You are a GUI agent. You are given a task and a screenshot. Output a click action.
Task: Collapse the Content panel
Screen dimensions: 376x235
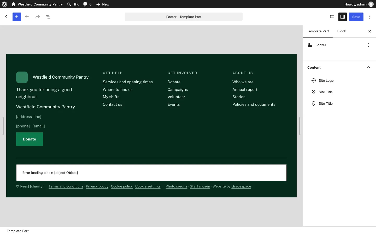click(x=339, y=67)
